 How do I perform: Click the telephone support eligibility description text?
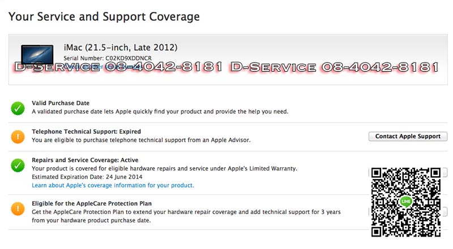click(140, 140)
